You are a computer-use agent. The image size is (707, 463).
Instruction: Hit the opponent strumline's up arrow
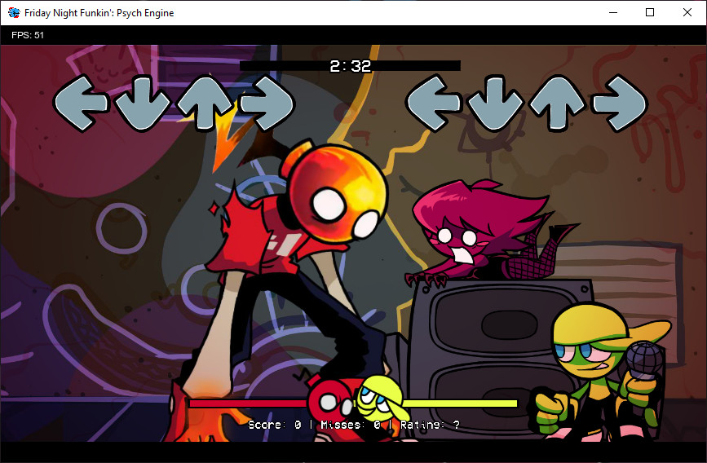click(x=203, y=104)
